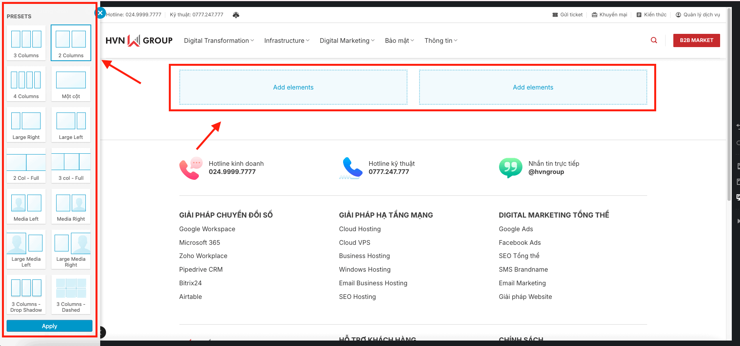Add elements to the right column

tap(533, 87)
